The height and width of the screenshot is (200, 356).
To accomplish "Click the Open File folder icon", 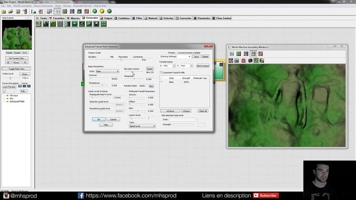I will point(11,11).
